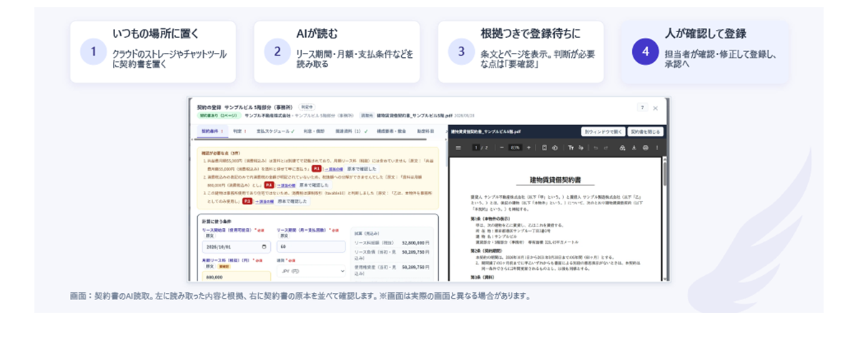The height and width of the screenshot is (343, 858).
Task: Click the question mark help icon
Action: click(642, 108)
